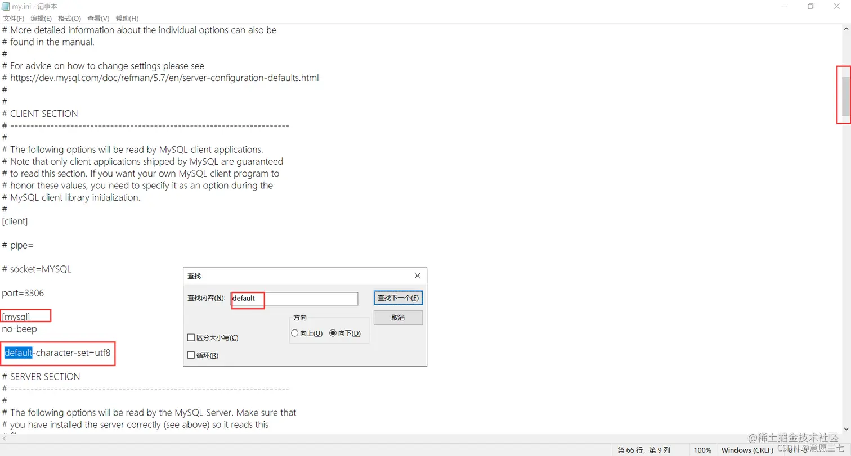The image size is (851, 456).
Task: Click the port=3306 line
Action: click(x=23, y=293)
